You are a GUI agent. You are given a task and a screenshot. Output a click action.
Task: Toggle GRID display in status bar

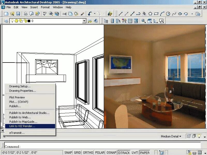pyautogui.click(x=77, y=152)
